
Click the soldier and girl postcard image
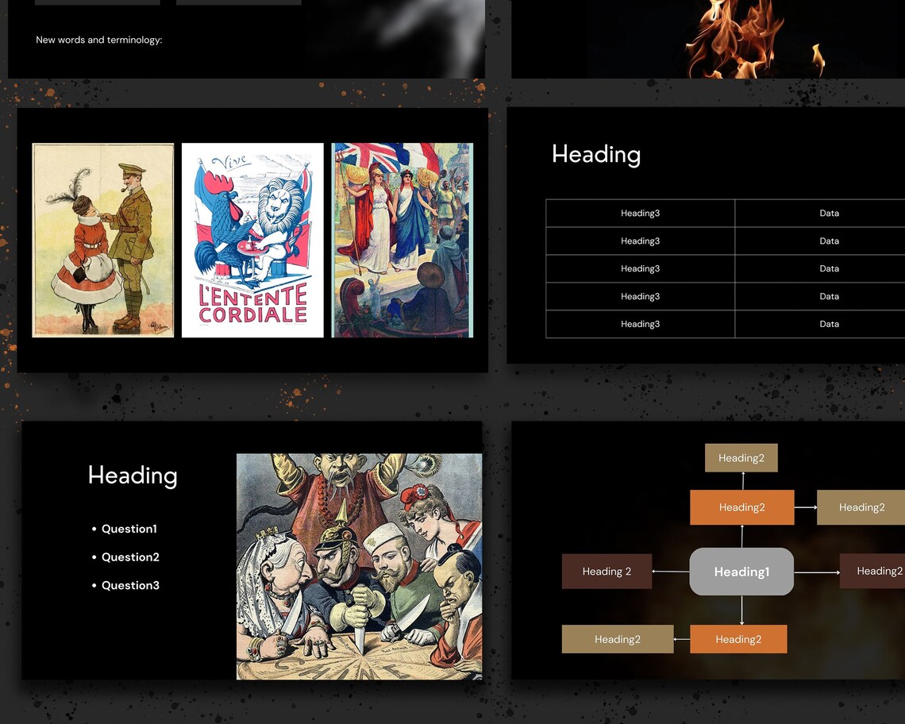102,238
